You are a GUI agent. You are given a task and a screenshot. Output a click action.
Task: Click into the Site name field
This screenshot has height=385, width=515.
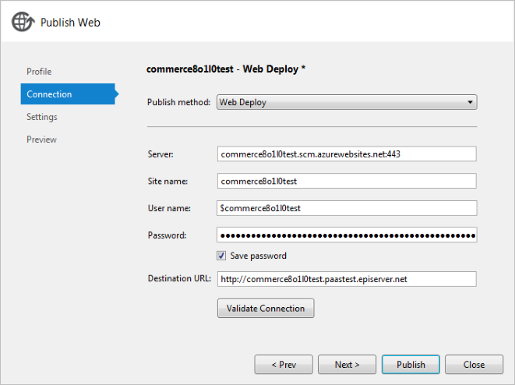(347, 181)
